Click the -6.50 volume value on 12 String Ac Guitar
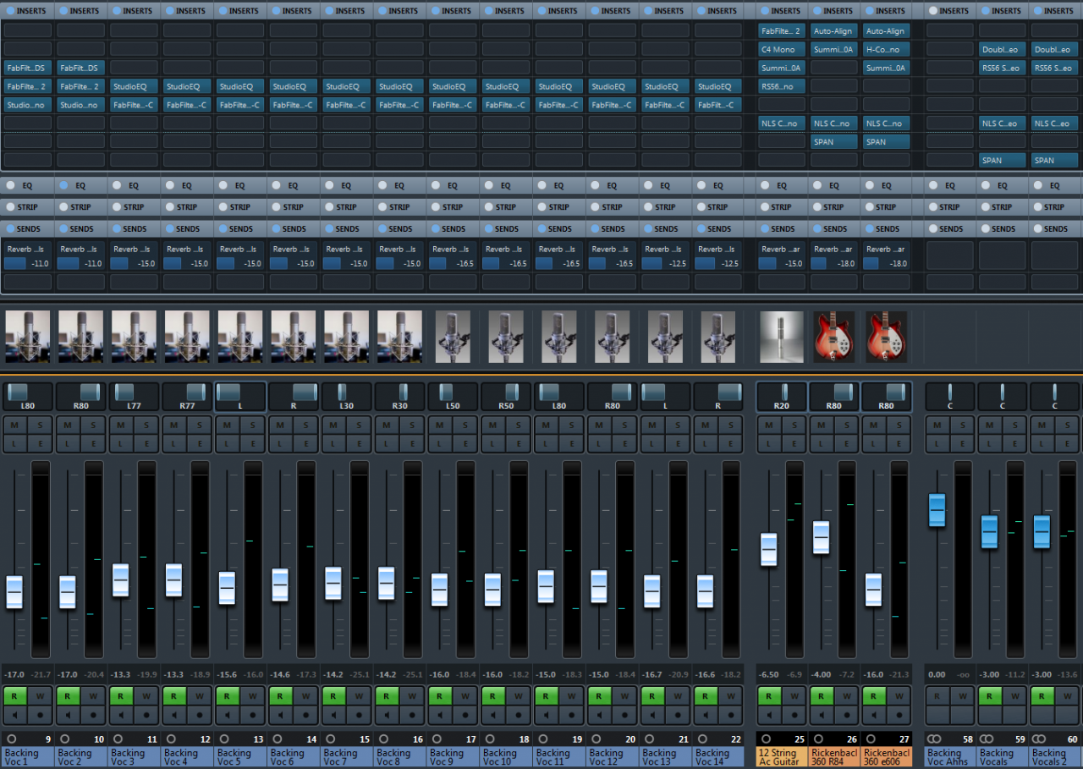This screenshot has height=769, width=1083. pyautogui.click(x=769, y=675)
